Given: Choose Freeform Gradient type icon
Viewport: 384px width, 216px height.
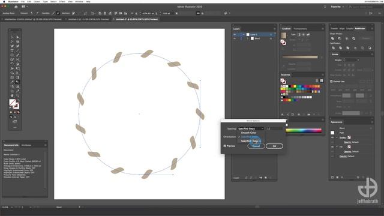Looking at the screenshot, I should 308,35.
